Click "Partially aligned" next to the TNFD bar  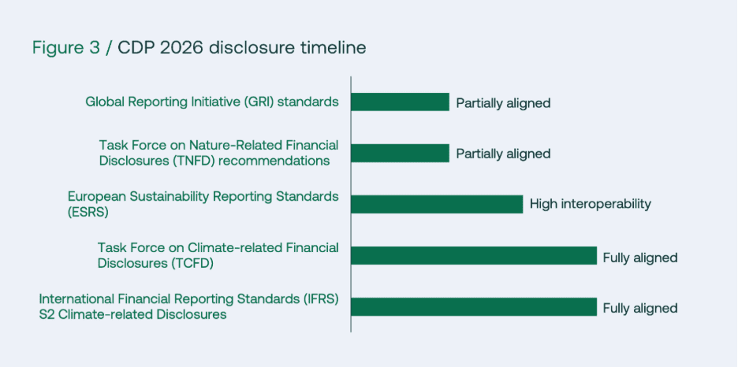[x=503, y=154]
